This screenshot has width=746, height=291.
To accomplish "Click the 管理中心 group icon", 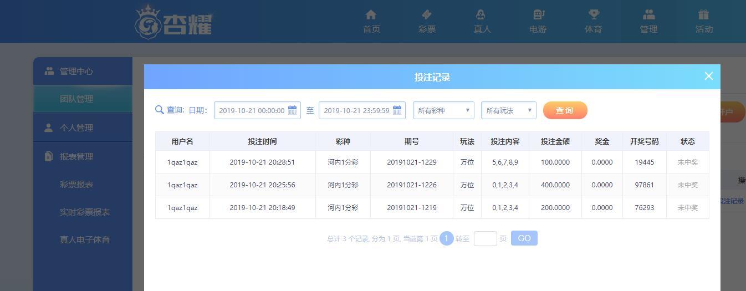I will (49, 71).
